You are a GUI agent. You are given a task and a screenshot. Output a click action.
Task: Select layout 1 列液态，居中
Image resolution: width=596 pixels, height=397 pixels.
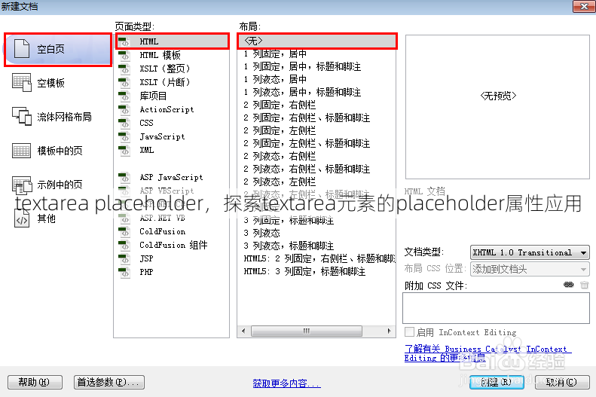[275, 79]
